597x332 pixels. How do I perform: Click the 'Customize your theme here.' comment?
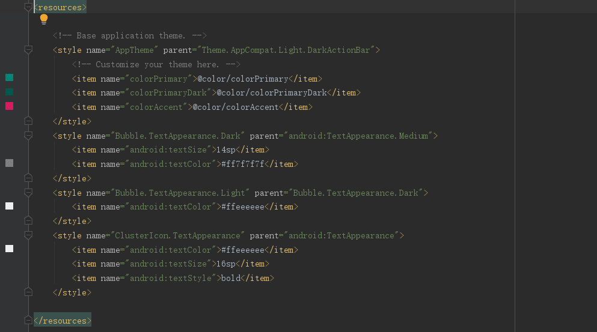pos(156,64)
